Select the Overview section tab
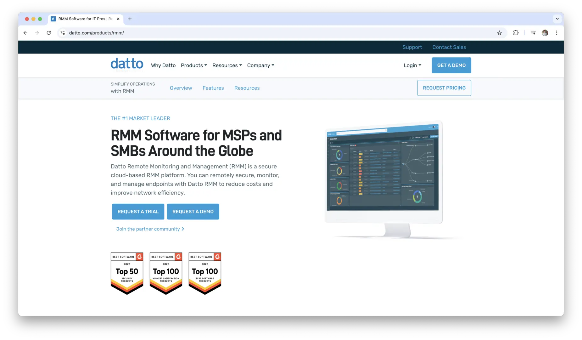The image size is (582, 340). [181, 88]
